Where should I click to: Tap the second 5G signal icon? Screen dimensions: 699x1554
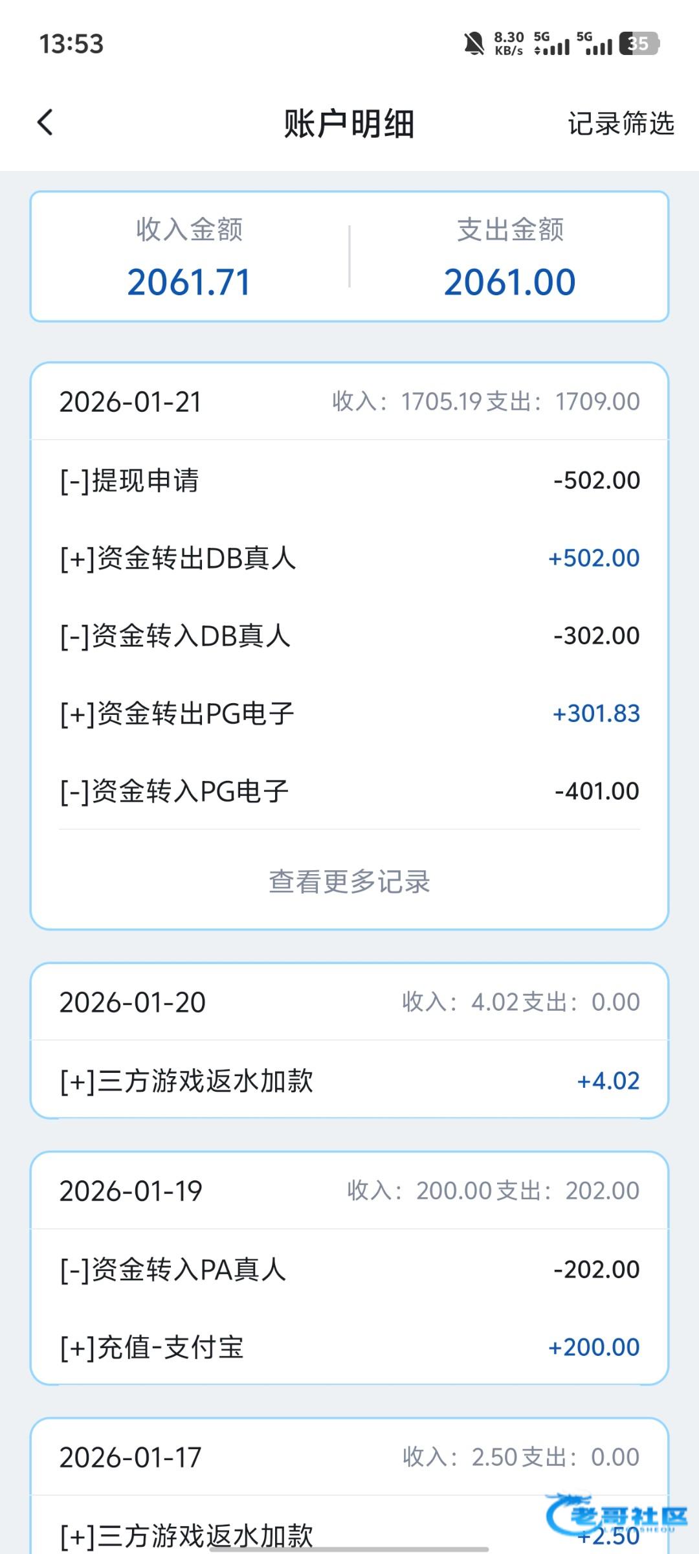(x=594, y=43)
